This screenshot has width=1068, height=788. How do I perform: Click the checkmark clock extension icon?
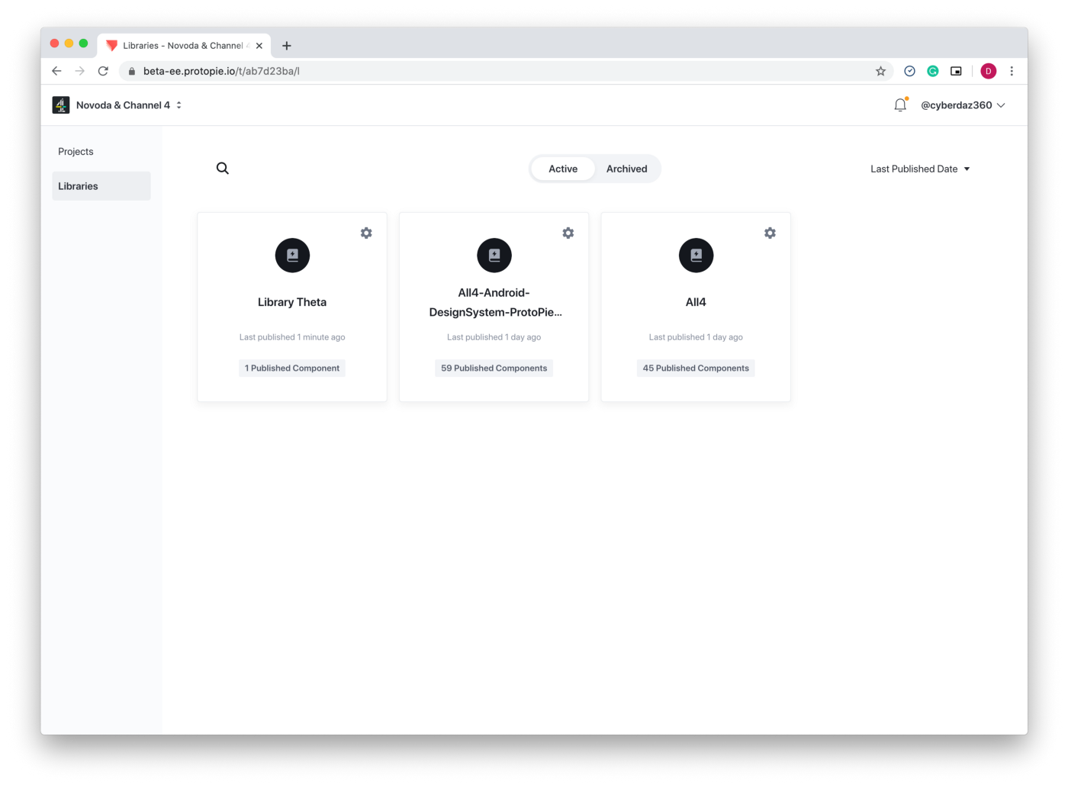909,71
